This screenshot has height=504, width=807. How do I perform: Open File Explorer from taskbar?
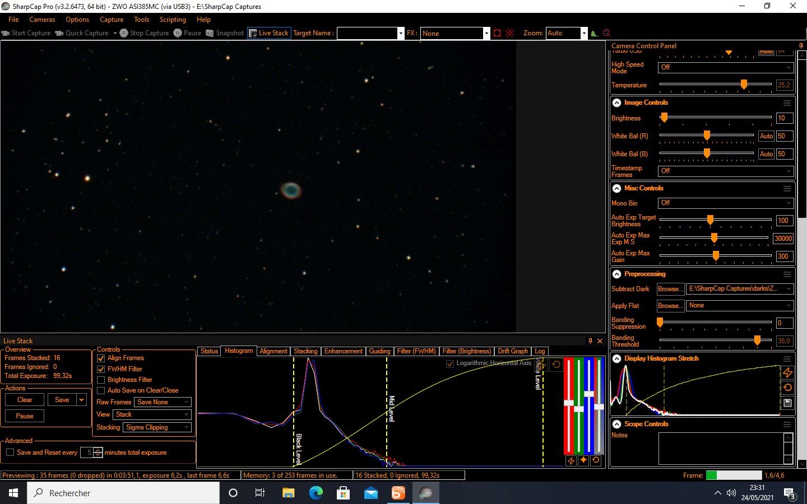[288, 493]
